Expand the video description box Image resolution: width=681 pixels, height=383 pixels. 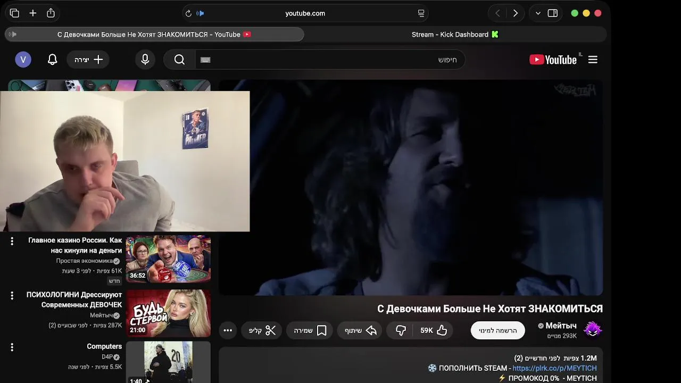pyautogui.click(x=411, y=365)
